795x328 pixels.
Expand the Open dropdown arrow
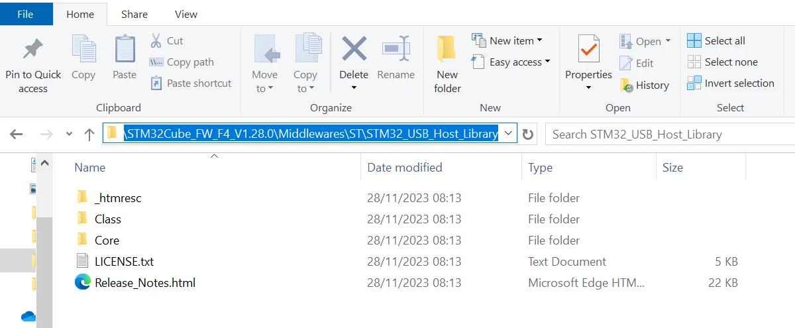point(667,41)
